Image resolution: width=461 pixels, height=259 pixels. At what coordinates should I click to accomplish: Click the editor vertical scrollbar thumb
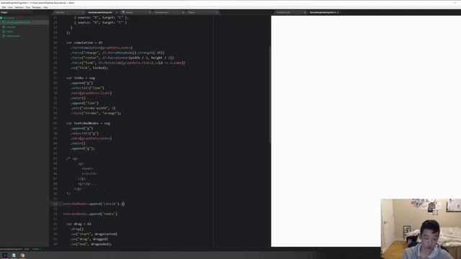(x=269, y=94)
